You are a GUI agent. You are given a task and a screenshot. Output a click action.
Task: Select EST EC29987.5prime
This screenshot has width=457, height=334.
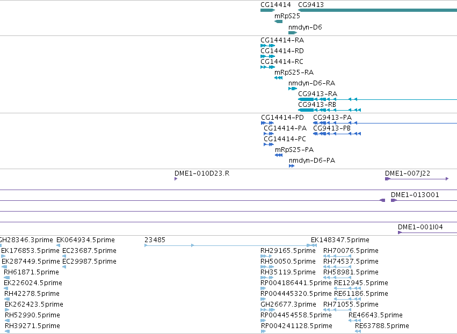point(89,262)
